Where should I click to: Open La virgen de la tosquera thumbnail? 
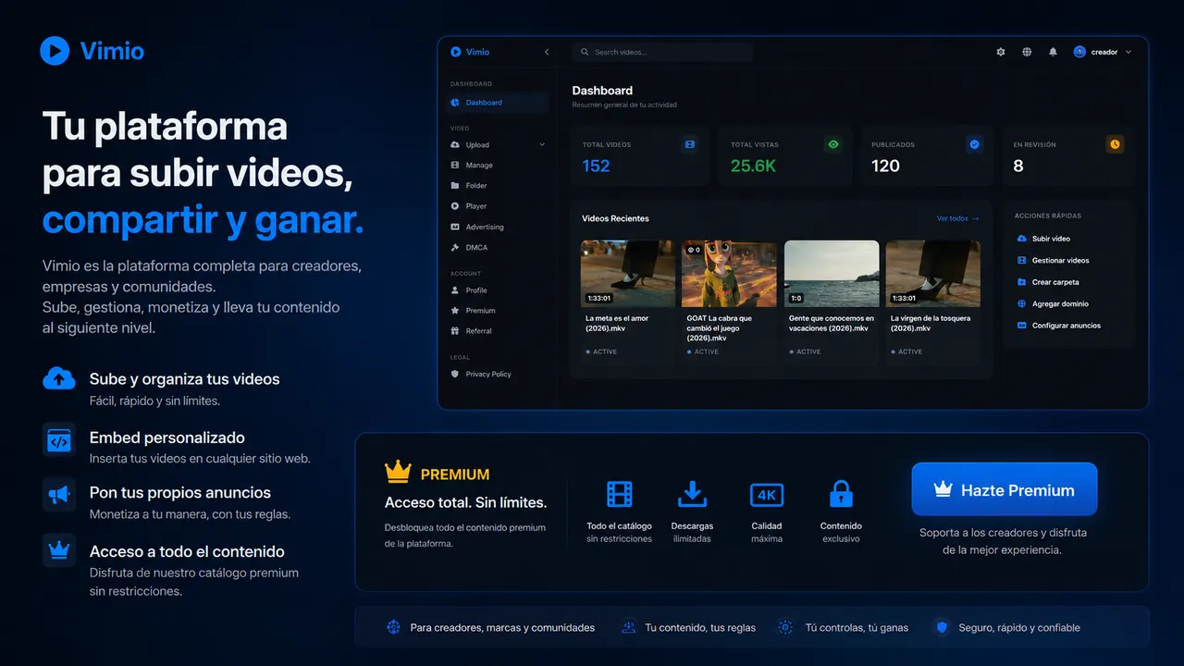933,274
